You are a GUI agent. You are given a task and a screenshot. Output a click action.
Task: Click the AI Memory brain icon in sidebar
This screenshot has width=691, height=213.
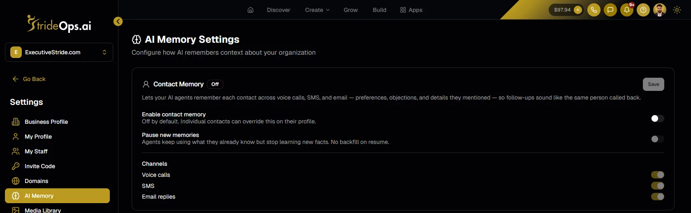pyautogui.click(x=16, y=196)
